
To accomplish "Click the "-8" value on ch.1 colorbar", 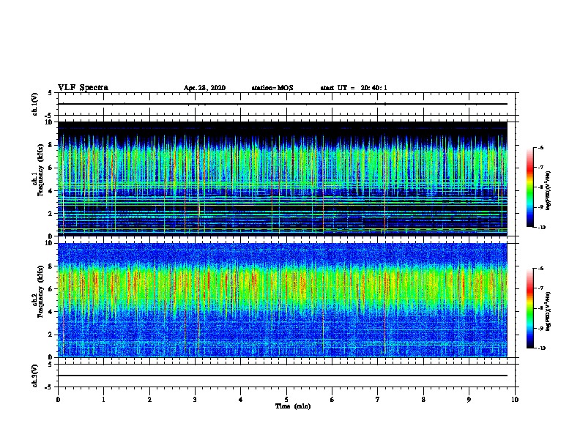I will pyautogui.click(x=540, y=187).
